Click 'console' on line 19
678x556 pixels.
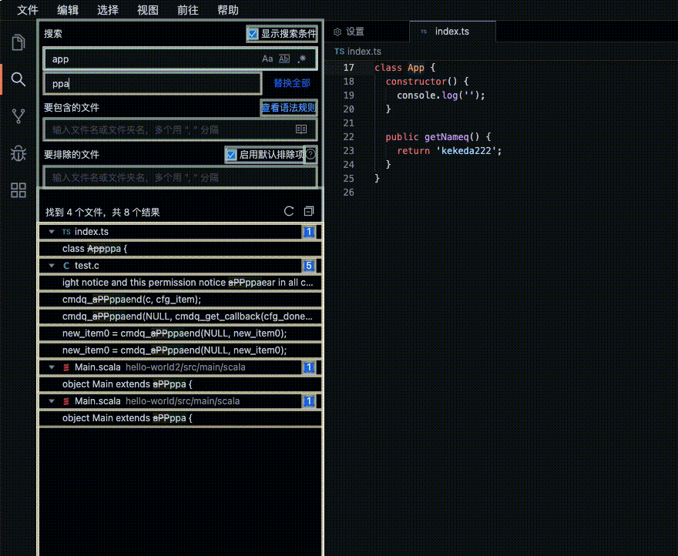point(416,95)
